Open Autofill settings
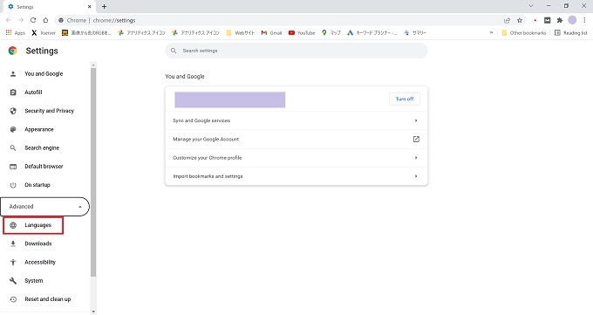 (x=33, y=92)
